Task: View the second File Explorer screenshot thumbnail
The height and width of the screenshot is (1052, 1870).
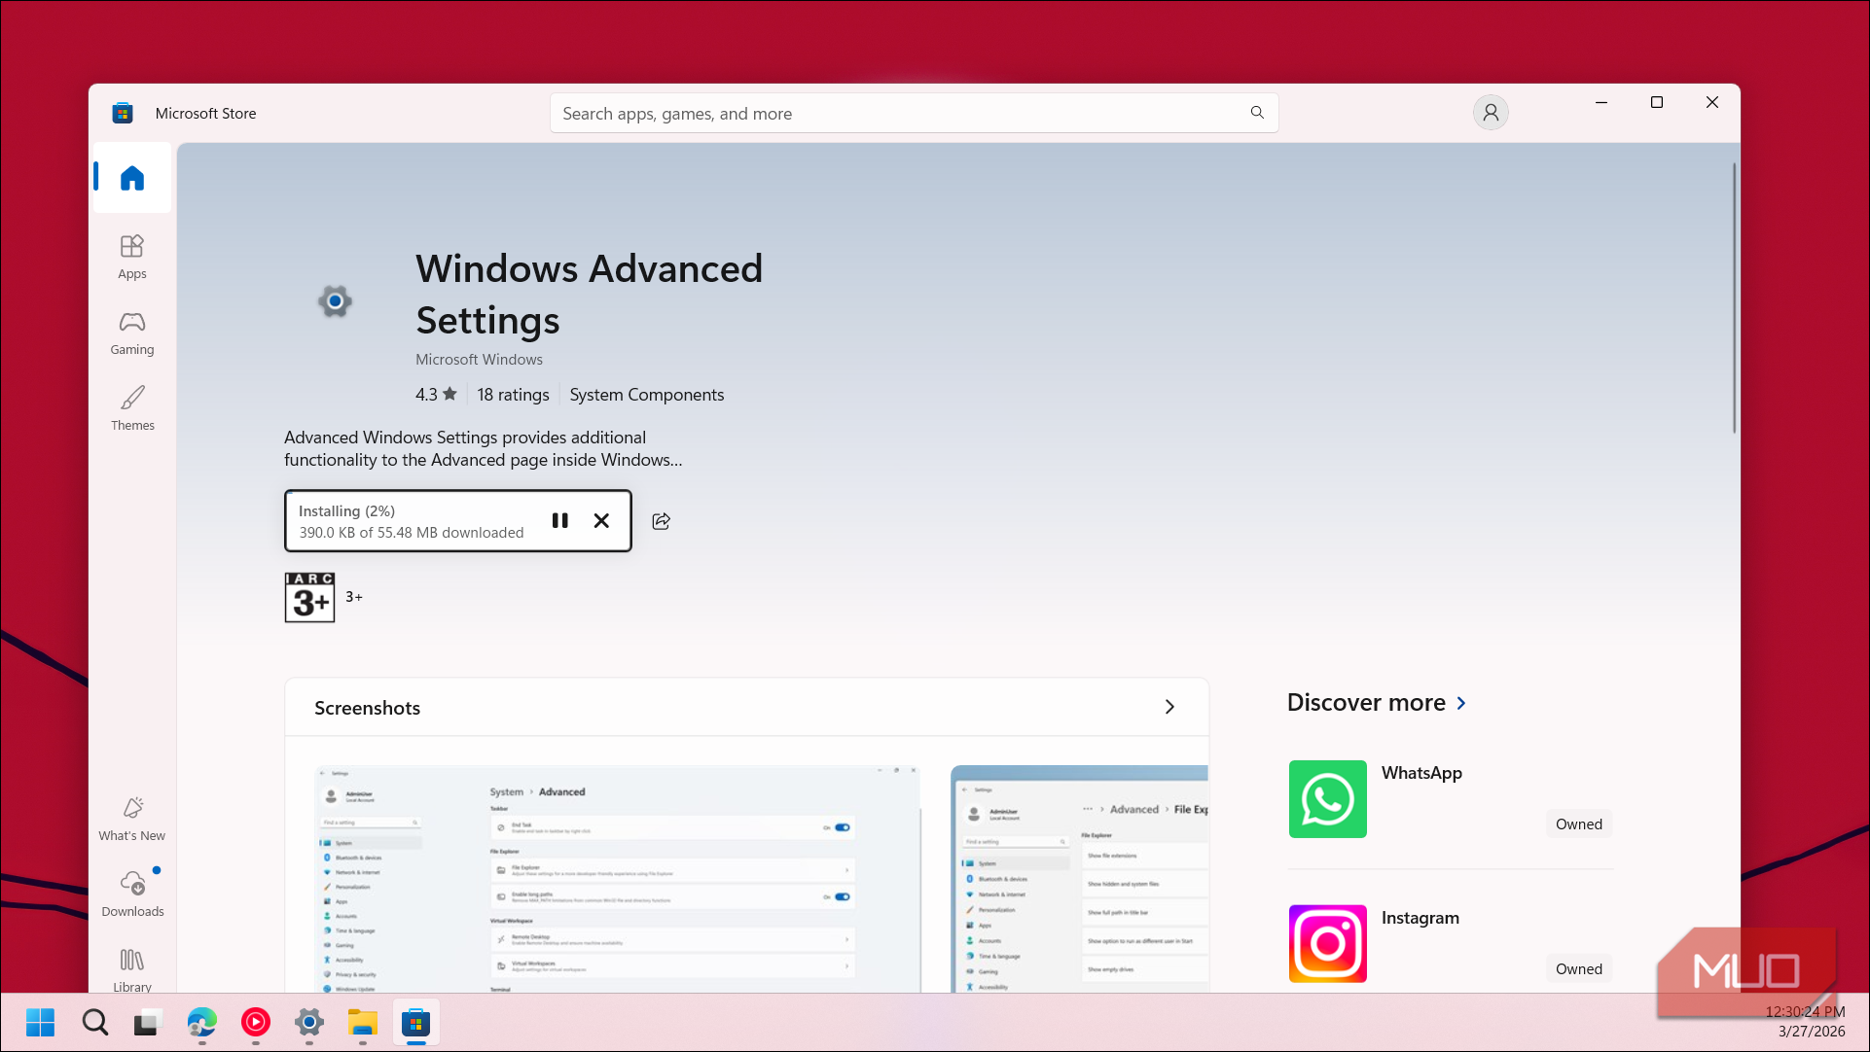Action: (x=1079, y=879)
